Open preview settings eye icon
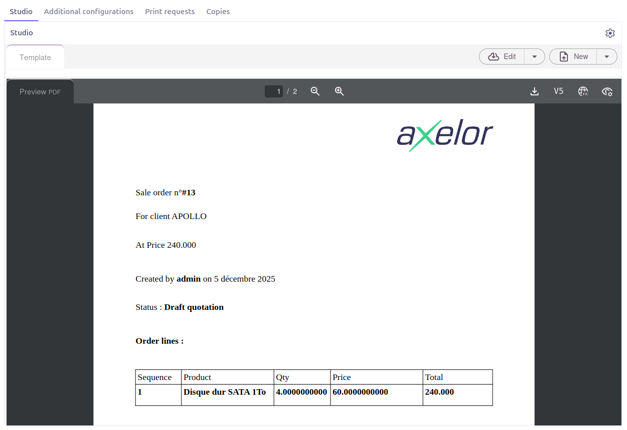 [607, 91]
